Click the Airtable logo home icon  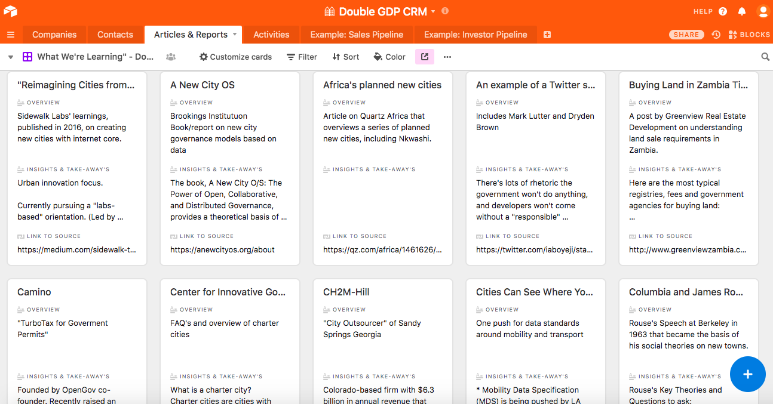coord(10,11)
